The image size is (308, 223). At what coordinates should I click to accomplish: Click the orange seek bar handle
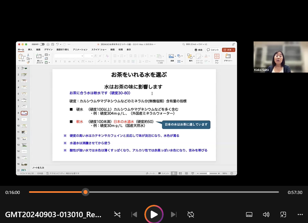point(86,192)
